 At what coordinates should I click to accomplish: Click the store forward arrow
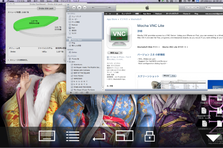point(110,14)
